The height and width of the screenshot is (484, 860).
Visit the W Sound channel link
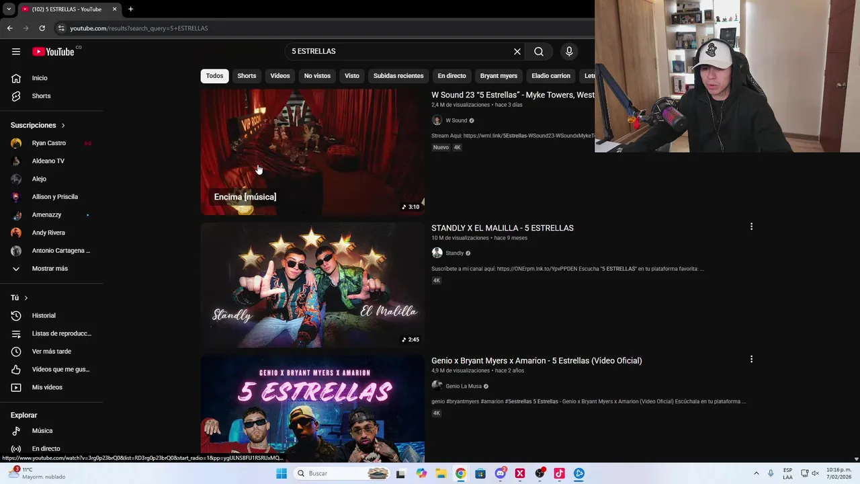456,120
